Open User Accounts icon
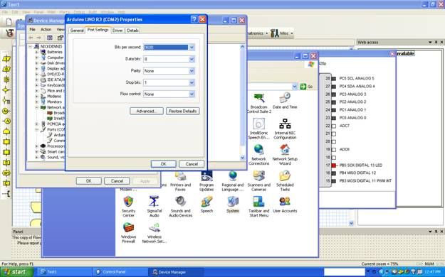 click(x=285, y=205)
